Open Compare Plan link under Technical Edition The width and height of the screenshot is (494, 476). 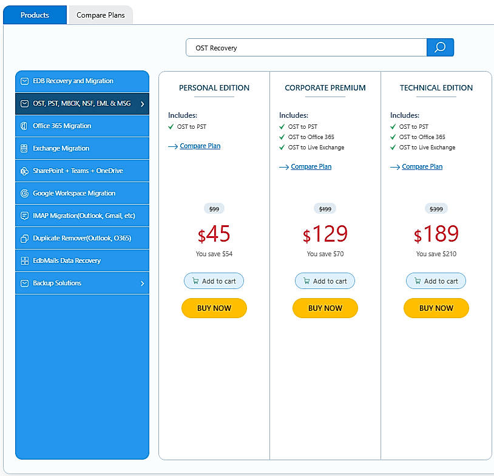click(x=422, y=166)
